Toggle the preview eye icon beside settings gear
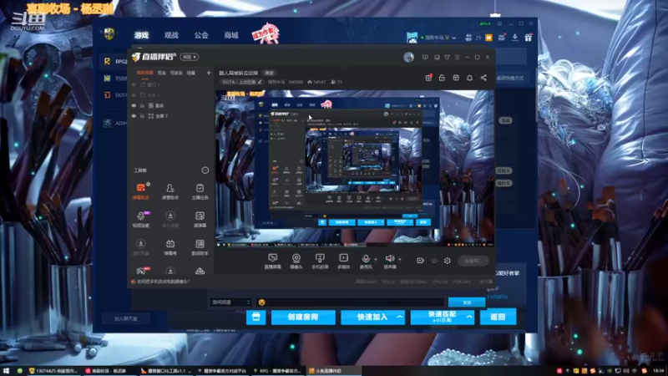Image resolution: width=668 pixels, height=376 pixels. pyautogui.click(x=434, y=261)
